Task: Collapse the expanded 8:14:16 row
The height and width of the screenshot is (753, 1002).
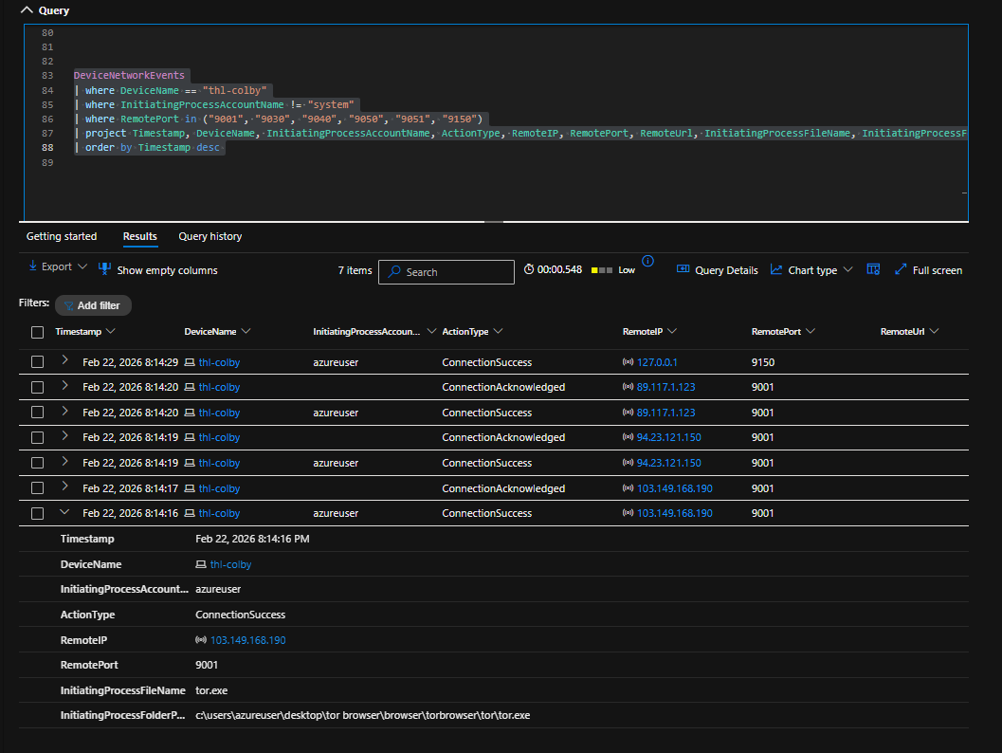Action: coord(64,513)
